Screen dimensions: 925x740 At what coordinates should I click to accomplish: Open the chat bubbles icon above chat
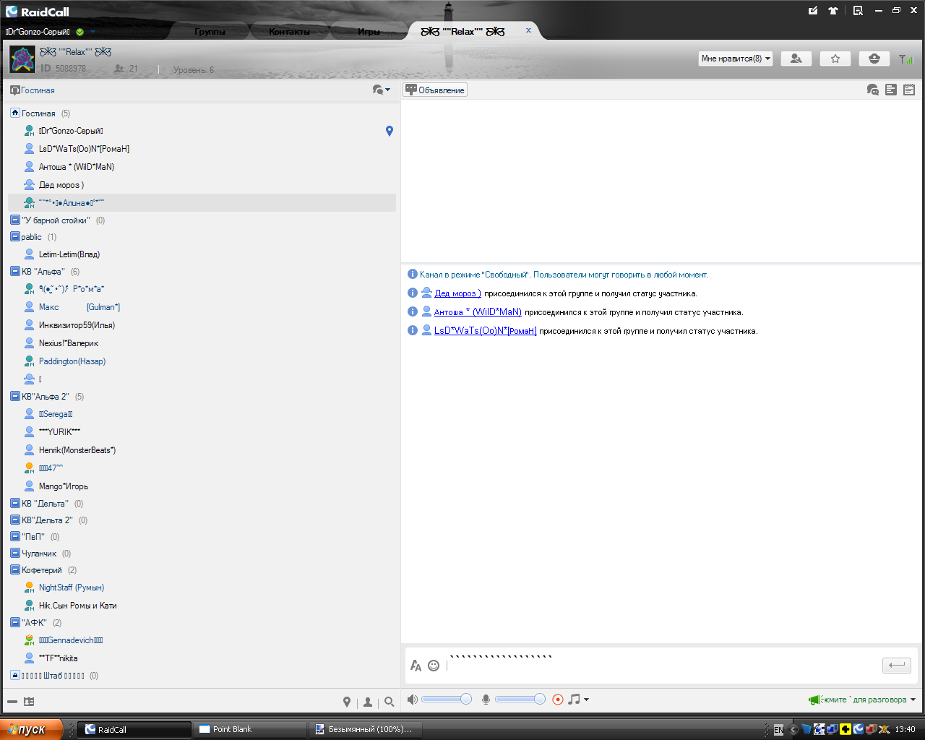coord(872,90)
